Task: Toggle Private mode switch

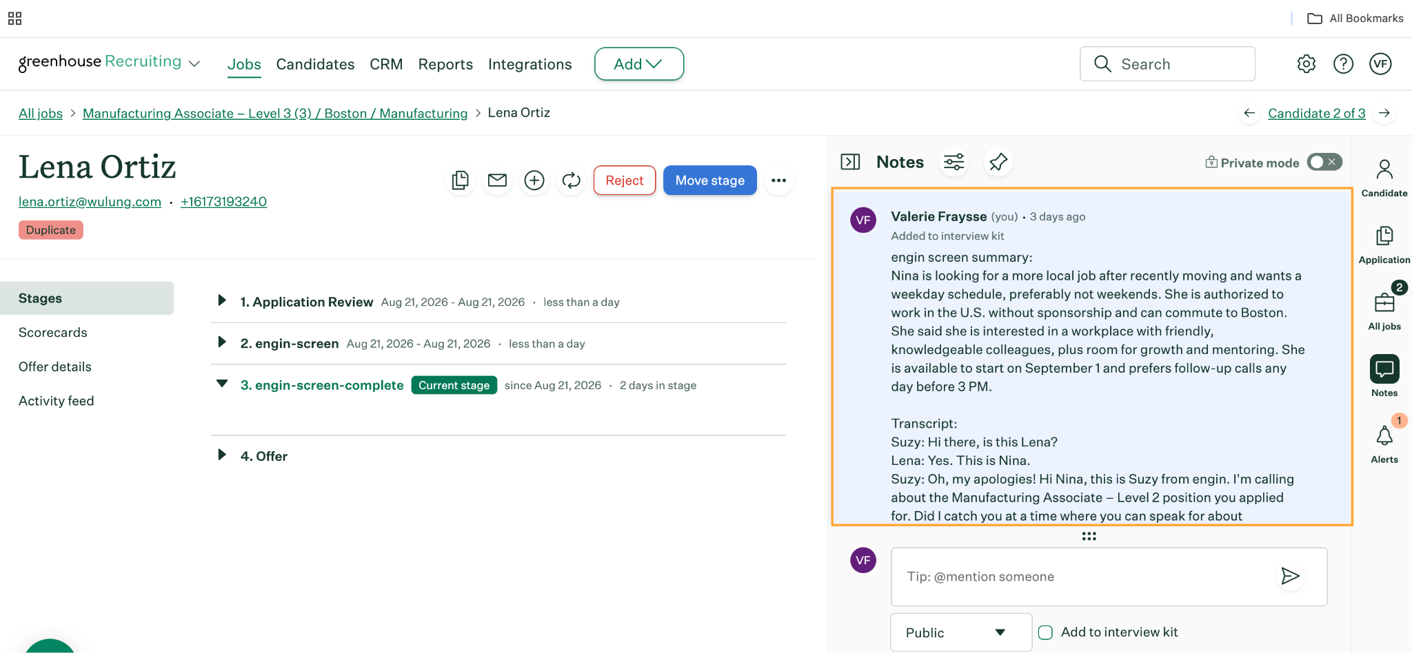Action: pos(1324,162)
